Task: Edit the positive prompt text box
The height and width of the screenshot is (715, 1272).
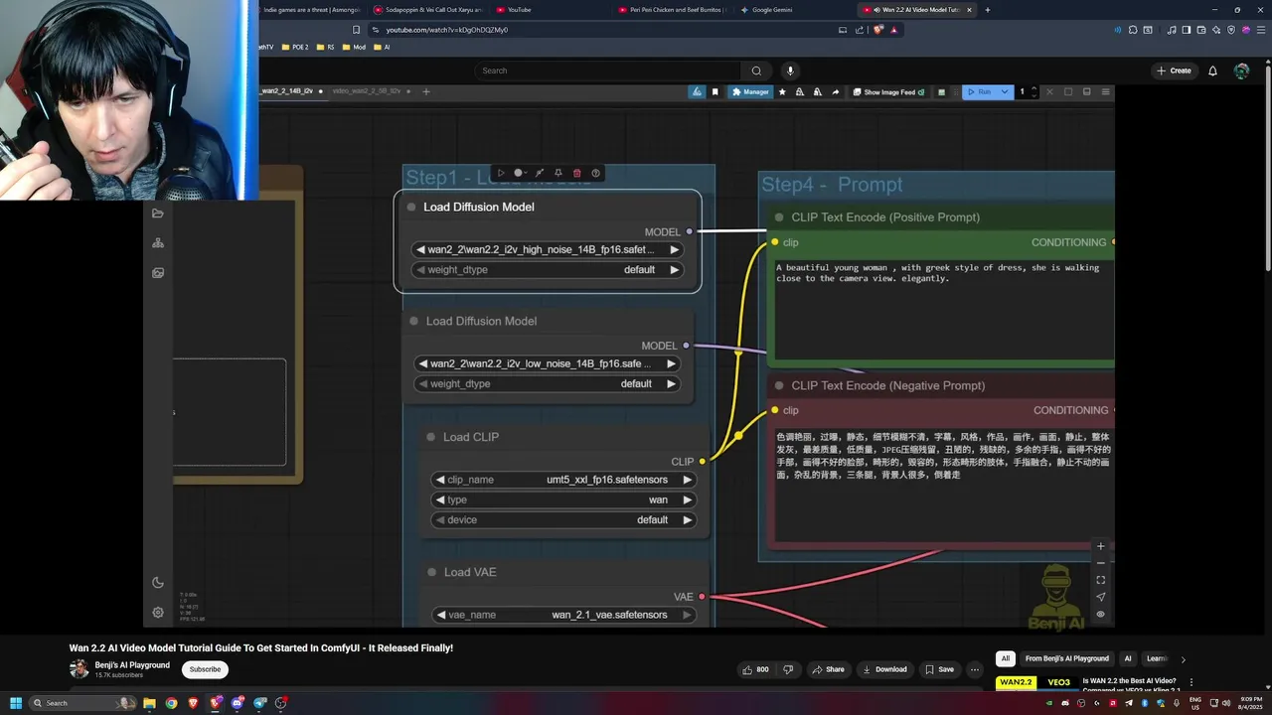Action: [x=944, y=308]
